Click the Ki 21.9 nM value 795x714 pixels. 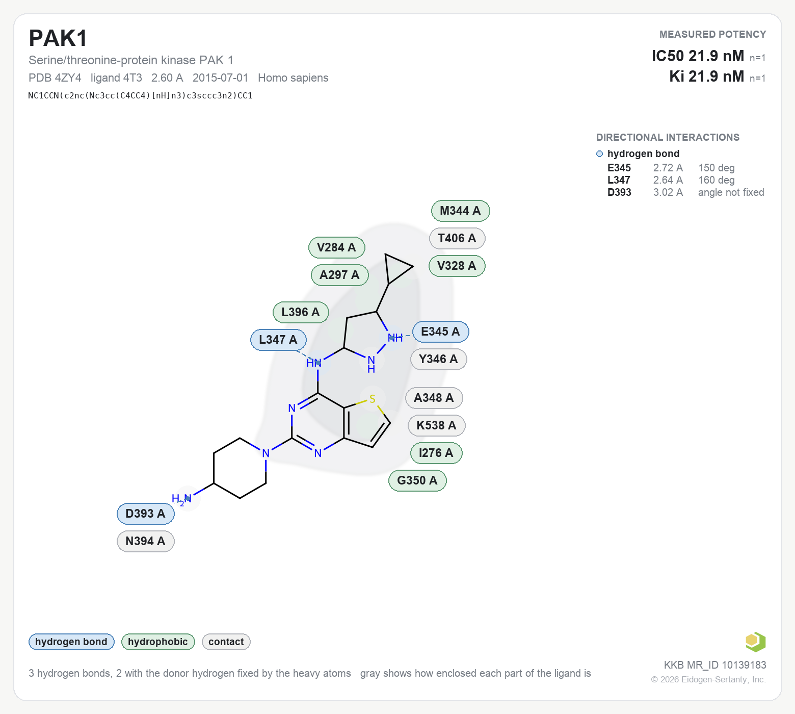[707, 76]
